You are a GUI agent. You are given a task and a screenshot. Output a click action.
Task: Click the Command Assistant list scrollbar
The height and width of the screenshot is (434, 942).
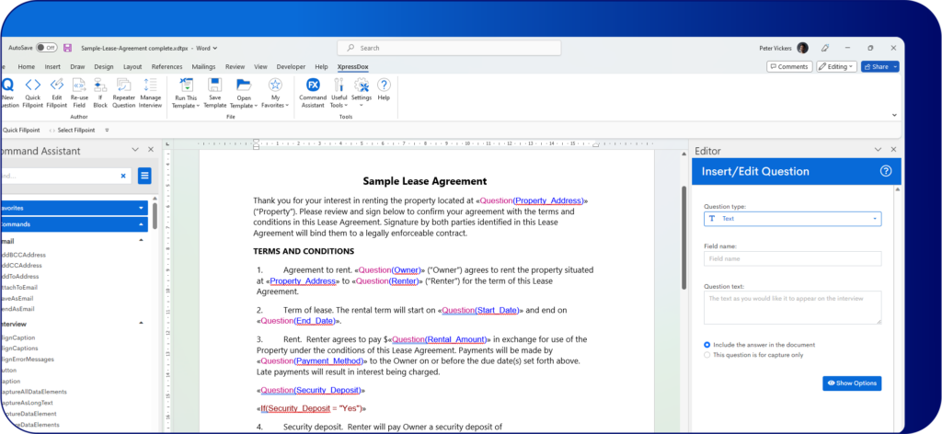[155, 216]
